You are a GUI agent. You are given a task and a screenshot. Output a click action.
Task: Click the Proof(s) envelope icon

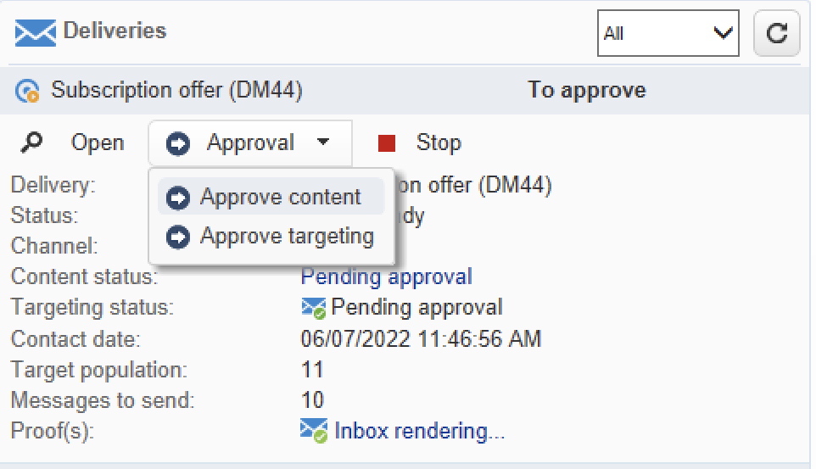pos(314,431)
